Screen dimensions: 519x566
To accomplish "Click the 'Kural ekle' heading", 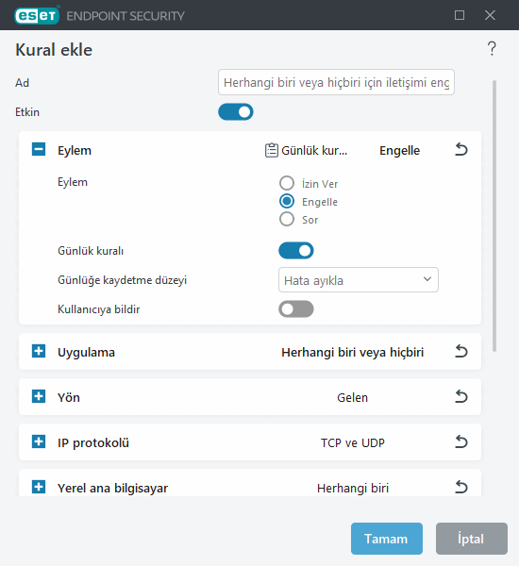I will click(54, 50).
